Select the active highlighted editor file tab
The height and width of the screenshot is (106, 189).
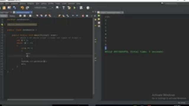23,12
